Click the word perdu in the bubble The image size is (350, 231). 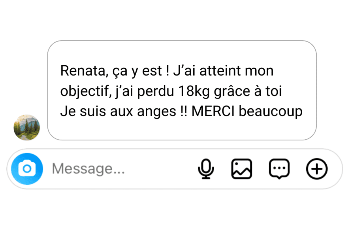coord(156,91)
